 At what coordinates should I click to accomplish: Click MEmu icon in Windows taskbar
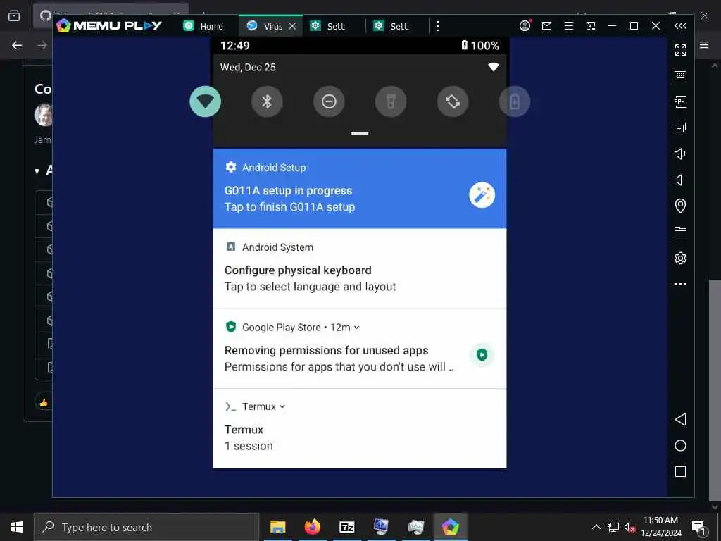pos(451,527)
